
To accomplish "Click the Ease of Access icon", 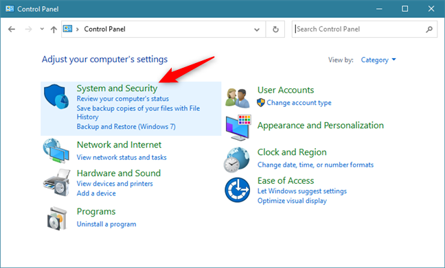I will click(x=237, y=190).
